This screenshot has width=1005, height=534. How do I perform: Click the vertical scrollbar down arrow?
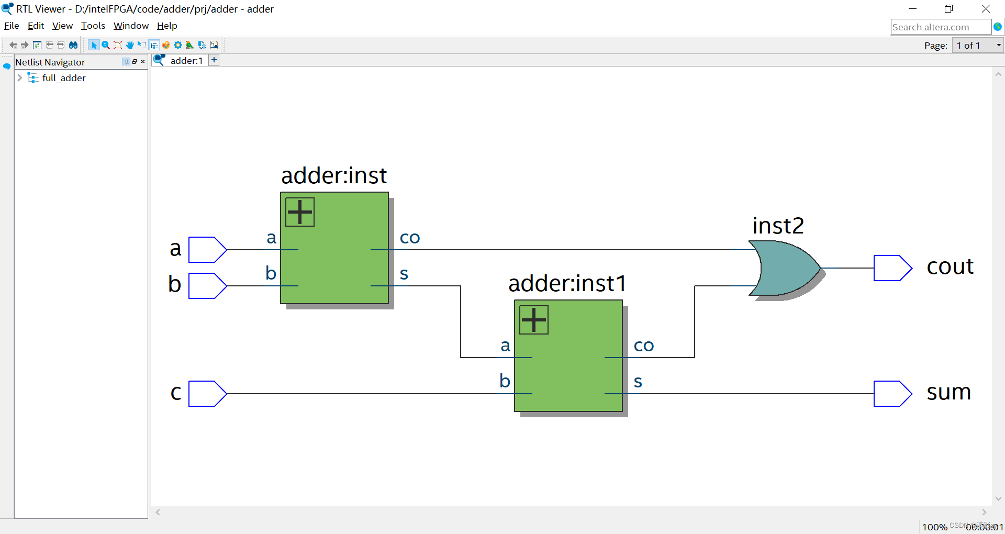998,499
